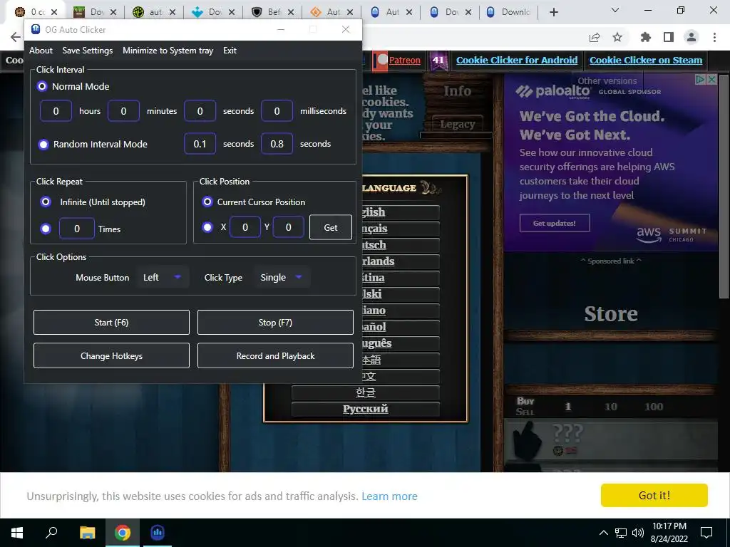Select the Times repeat radio button
This screenshot has width=730, height=547.
(46, 229)
